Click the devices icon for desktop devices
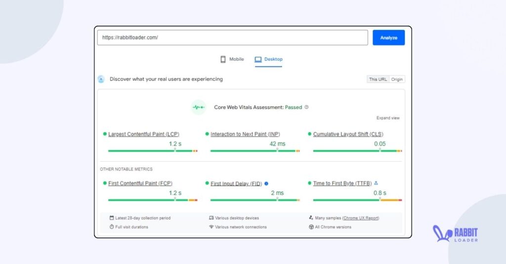Screen dimensions: 506x264 tap(211, 218)
